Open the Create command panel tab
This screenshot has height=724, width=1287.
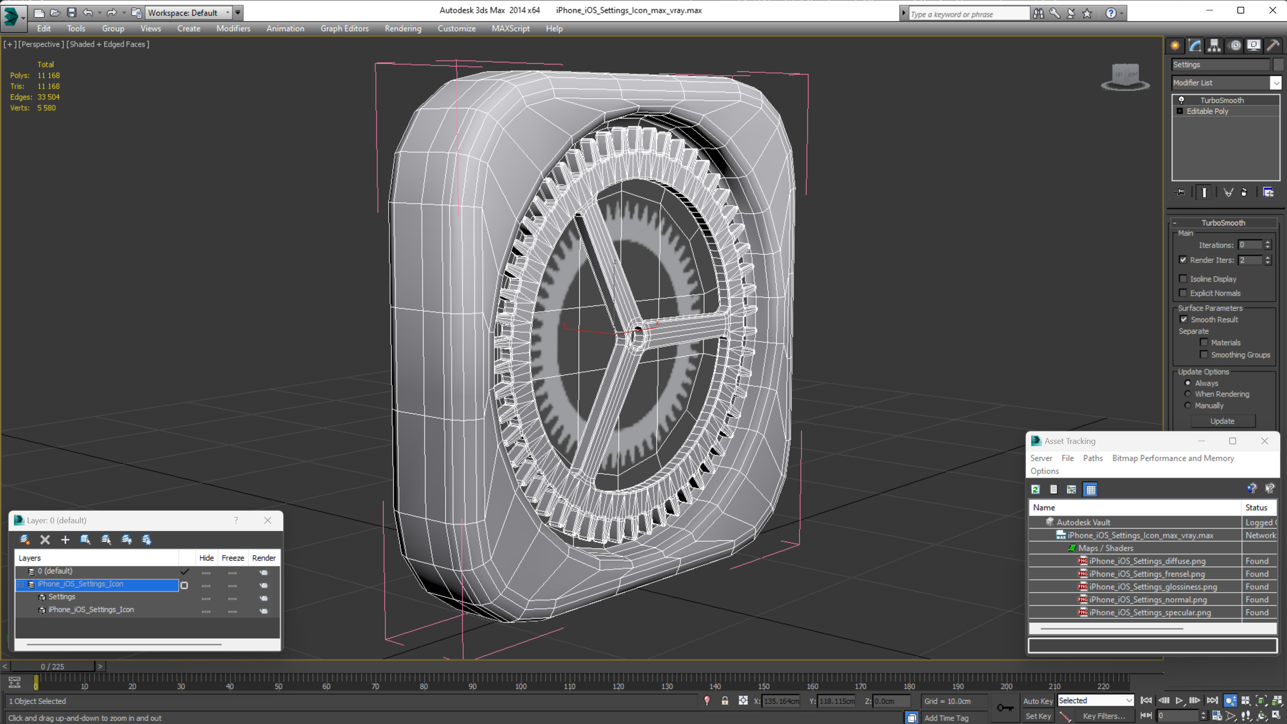pyautogui.click(x=1175, y=46)
